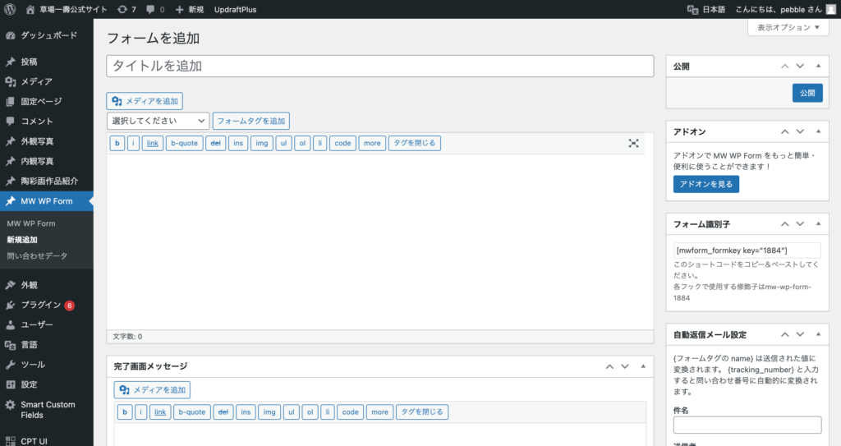Screen dimensions: 841x446
Task: Toggle the フォーム識別子 panel collapse triangle
Action: coord(818,223)
